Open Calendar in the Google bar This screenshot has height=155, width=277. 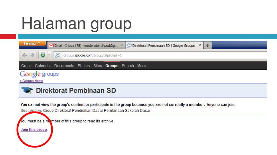click(43, 66)
